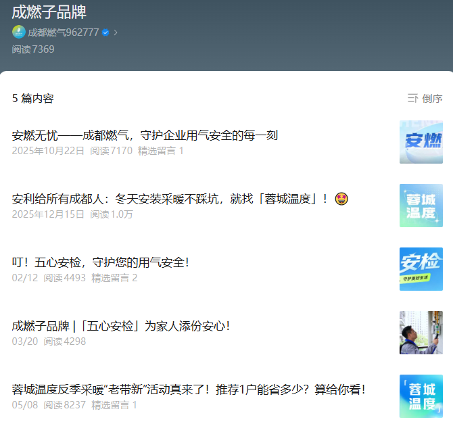Click the blue verified badge icon
This screenshot has height=428, width=453.
click(105, 32)
